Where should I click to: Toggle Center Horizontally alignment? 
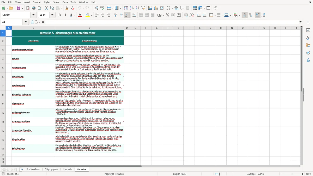pyautogui.click(x=103, y=15)
